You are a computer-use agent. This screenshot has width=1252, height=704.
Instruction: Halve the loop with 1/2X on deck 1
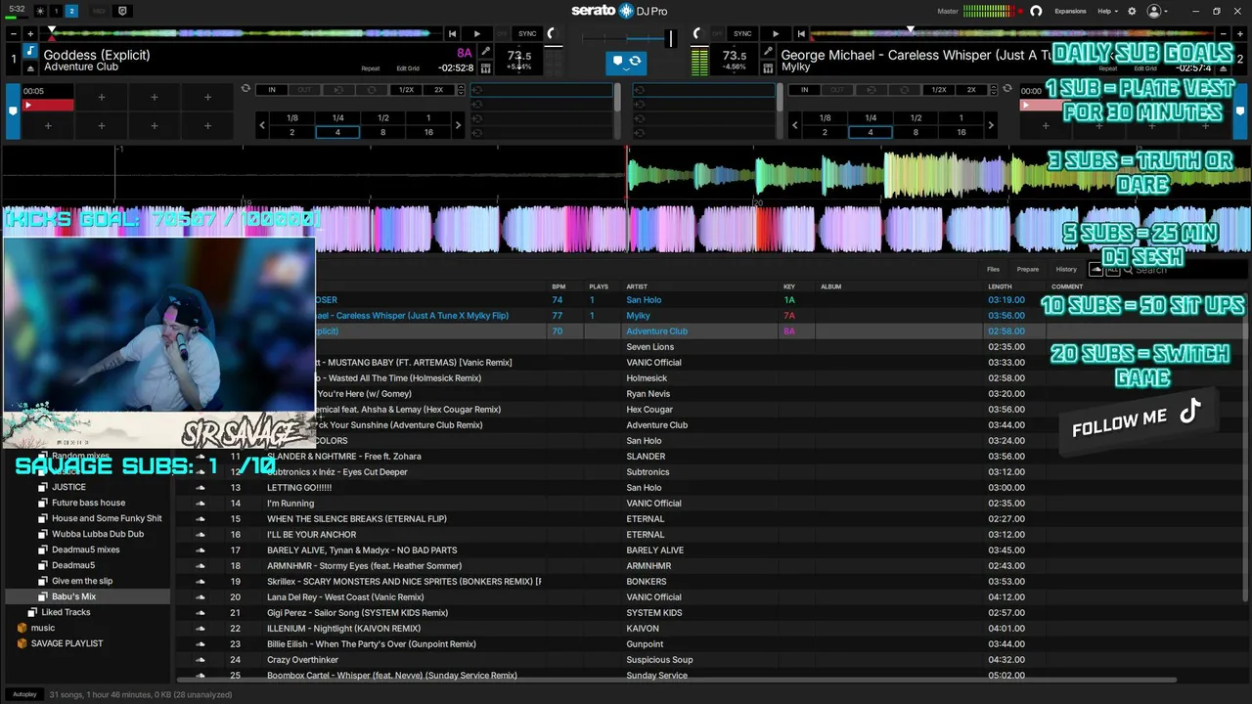pyautogui.click(x=406, y=90)
